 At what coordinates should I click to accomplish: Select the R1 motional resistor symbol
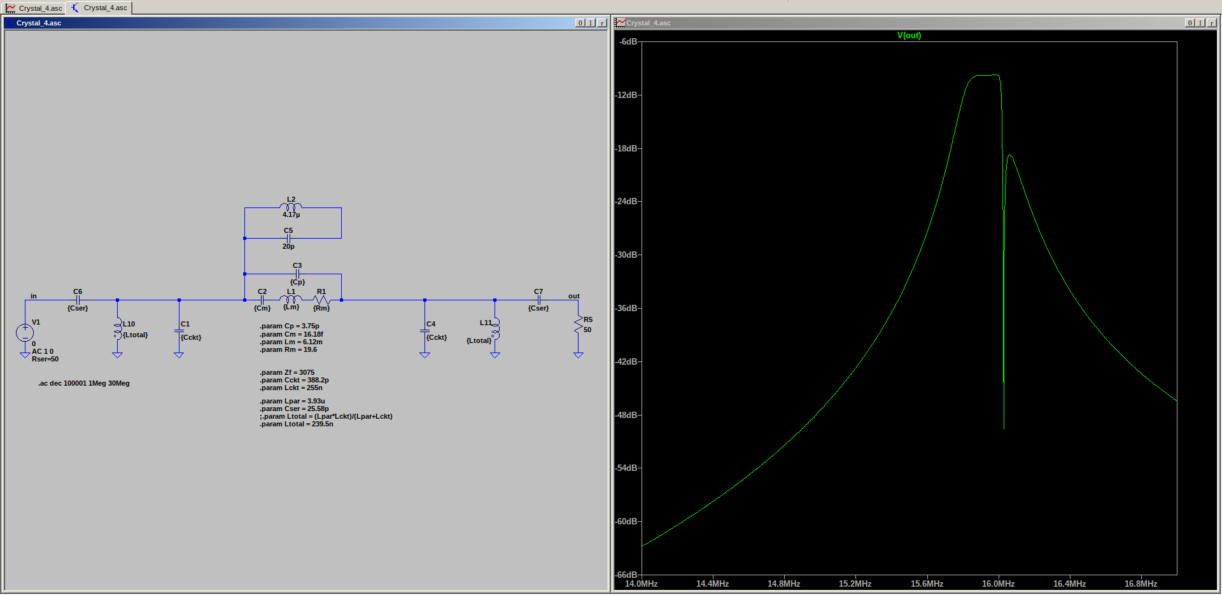(321, 300)
